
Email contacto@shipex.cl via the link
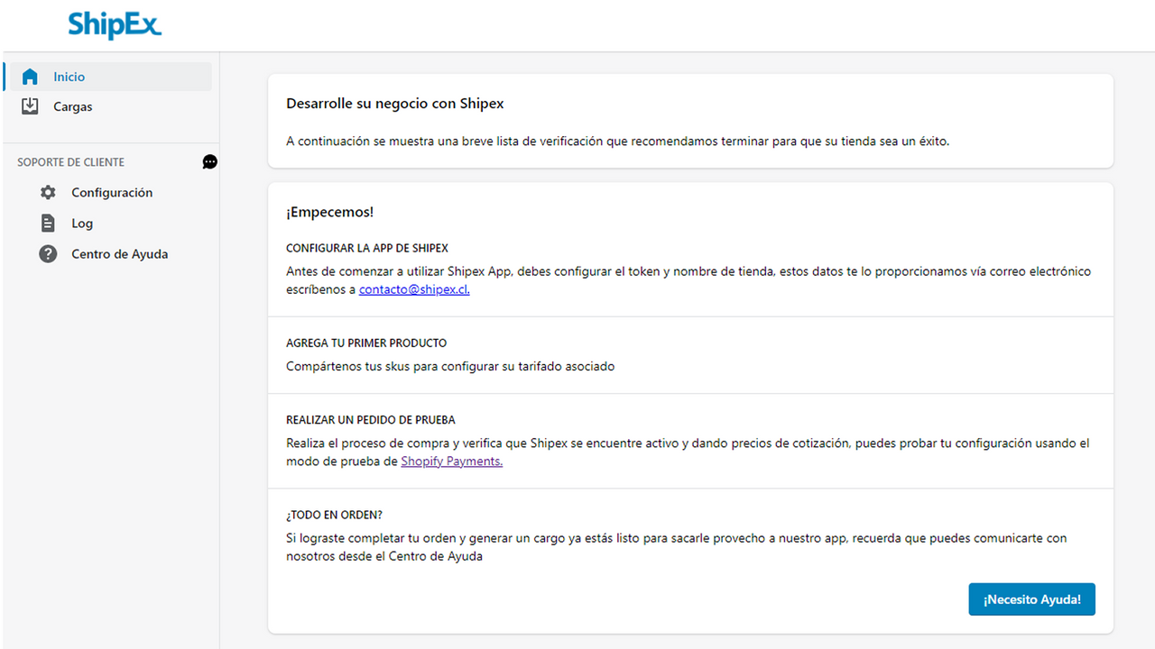click(413, 288)
